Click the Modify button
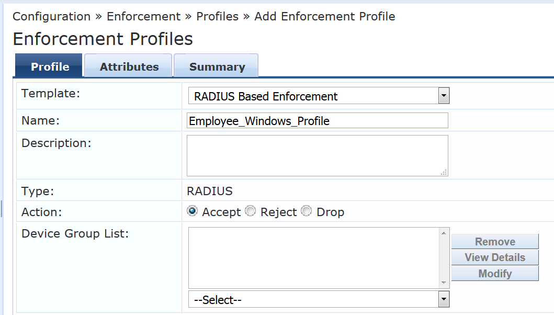This screenshot has height=315, width=554. [x=495, y=274]
